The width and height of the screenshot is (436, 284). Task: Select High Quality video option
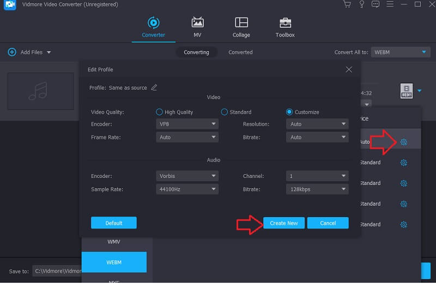(x=160, y=112)
